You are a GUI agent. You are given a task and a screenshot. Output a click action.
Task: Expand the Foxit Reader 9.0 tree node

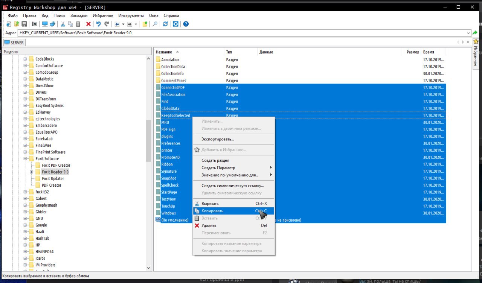pyautogui.click(x=32, y=172)
